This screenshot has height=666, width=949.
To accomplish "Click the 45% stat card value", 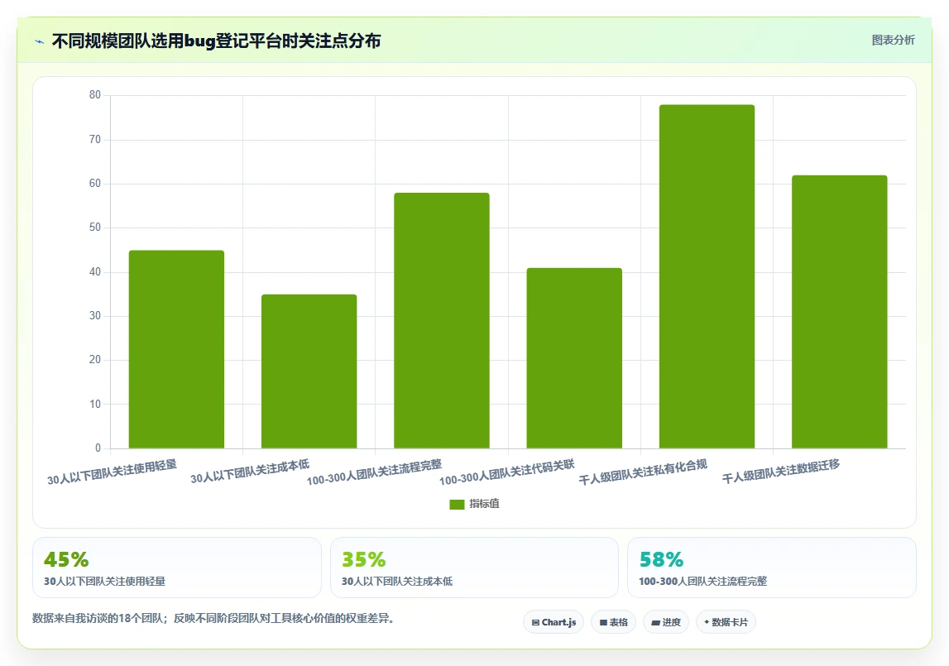I will coord(66,559).
